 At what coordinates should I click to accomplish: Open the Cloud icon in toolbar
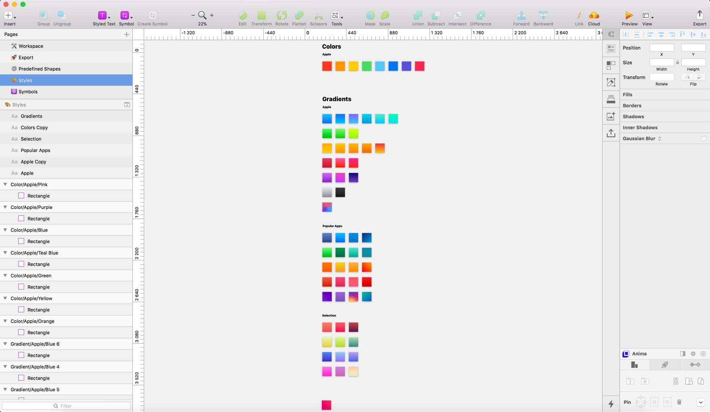click(594, 16)
